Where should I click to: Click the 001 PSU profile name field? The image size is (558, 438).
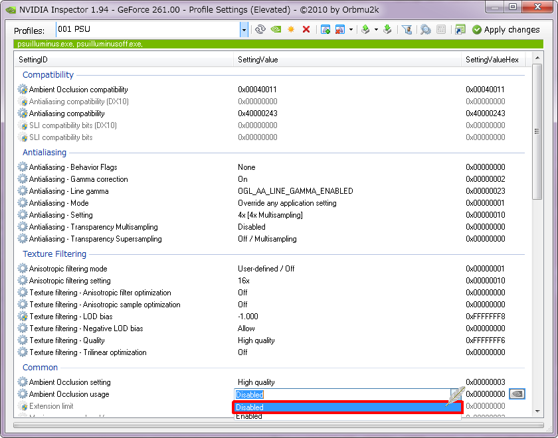[148, 30]
